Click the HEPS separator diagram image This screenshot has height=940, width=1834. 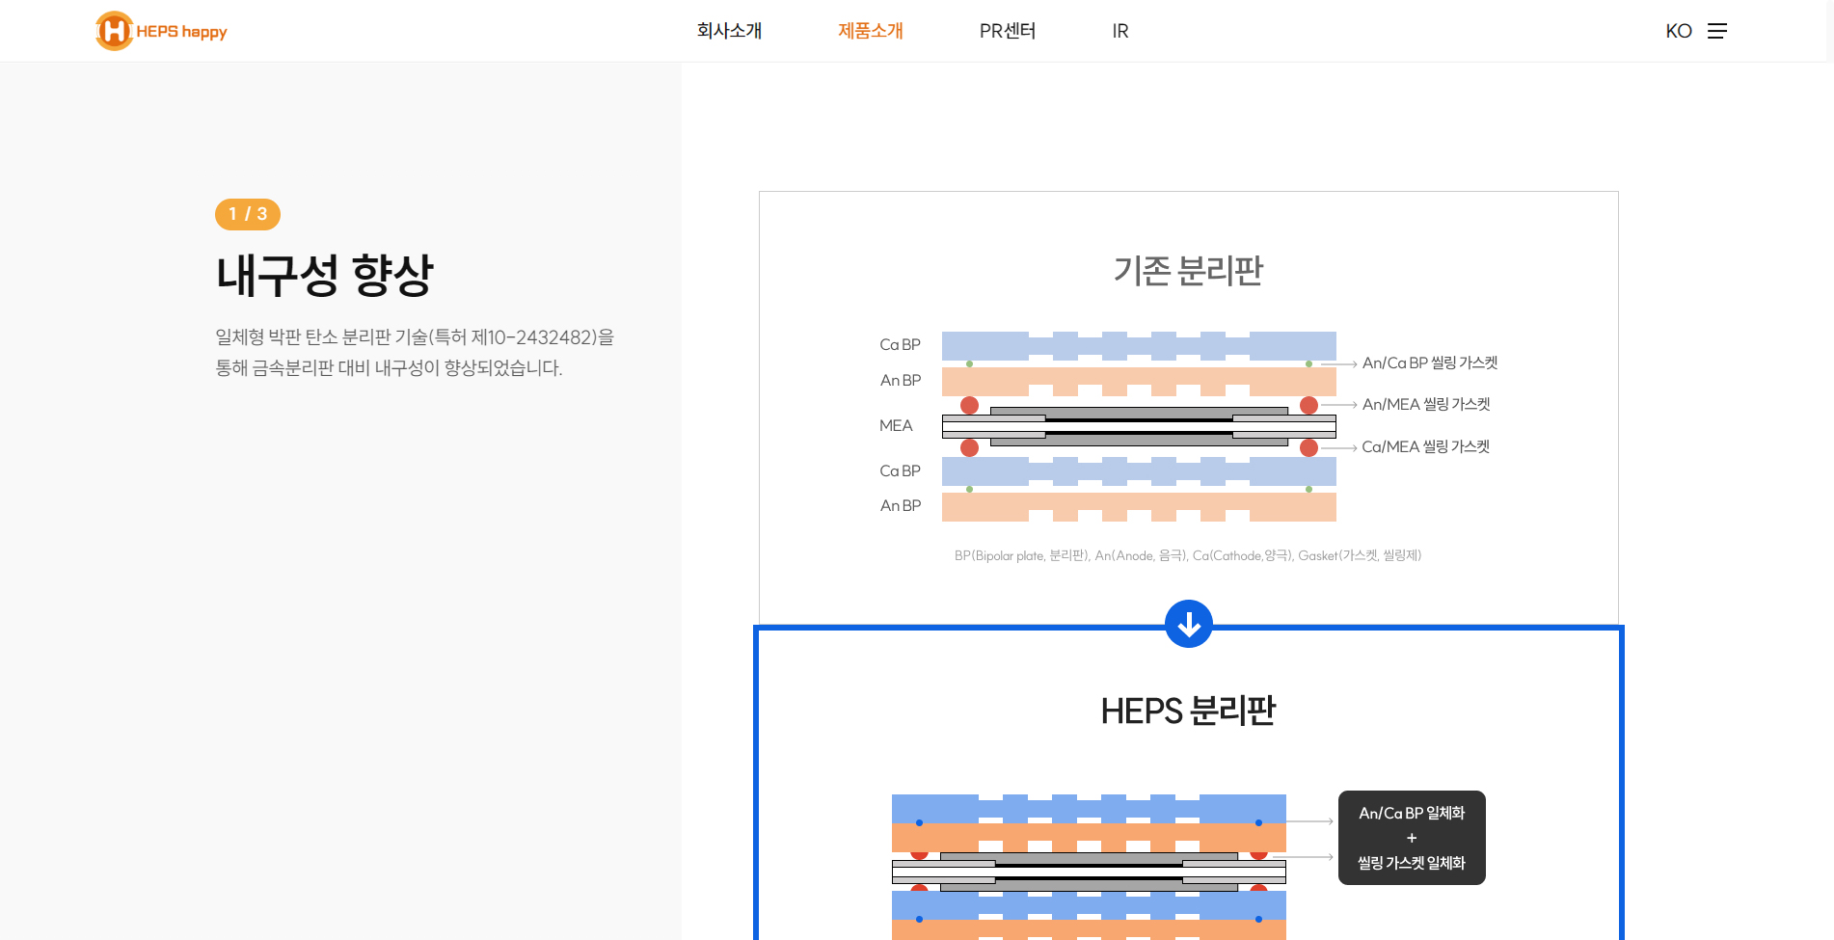point(1089,866)
